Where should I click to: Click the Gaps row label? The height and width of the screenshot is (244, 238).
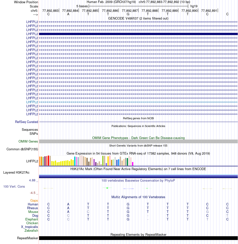(x=34, y=201)
